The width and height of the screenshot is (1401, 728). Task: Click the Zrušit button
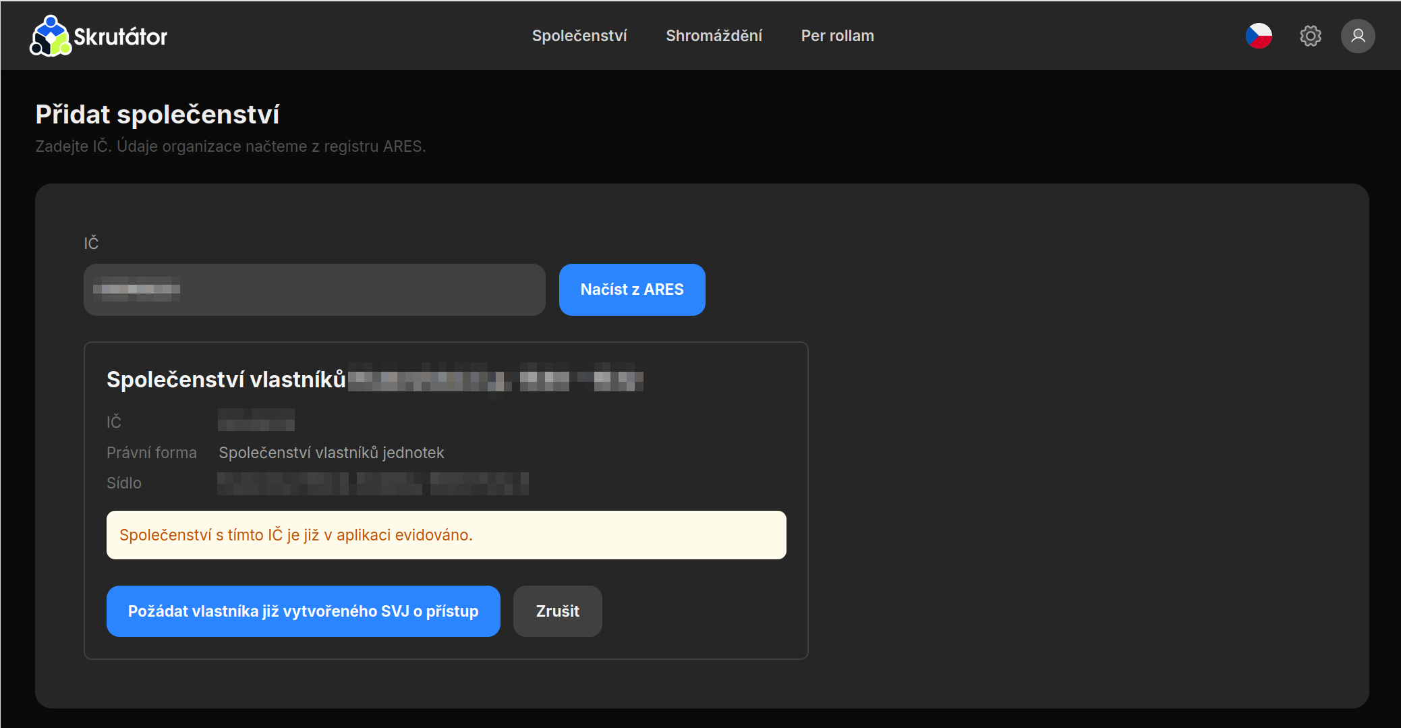pos(558,611)
